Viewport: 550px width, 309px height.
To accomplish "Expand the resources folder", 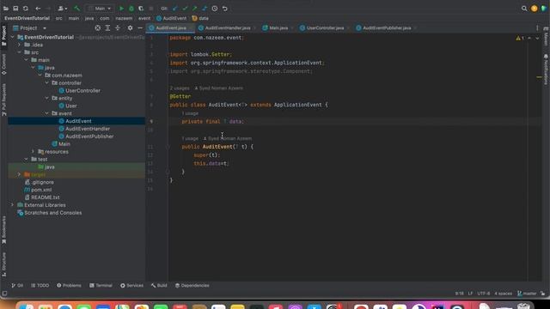I will 34,152.
